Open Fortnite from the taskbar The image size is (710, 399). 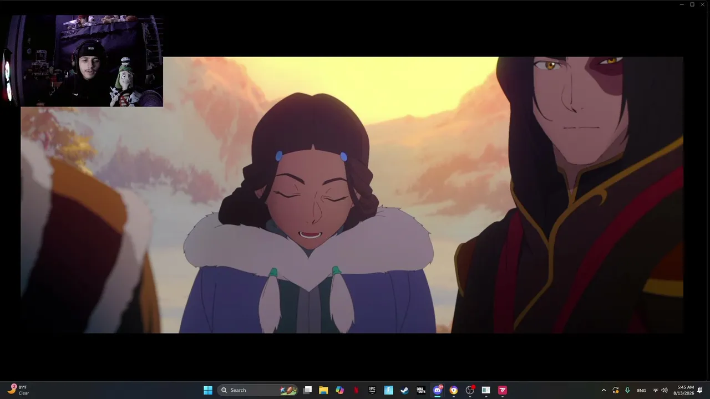389,390
